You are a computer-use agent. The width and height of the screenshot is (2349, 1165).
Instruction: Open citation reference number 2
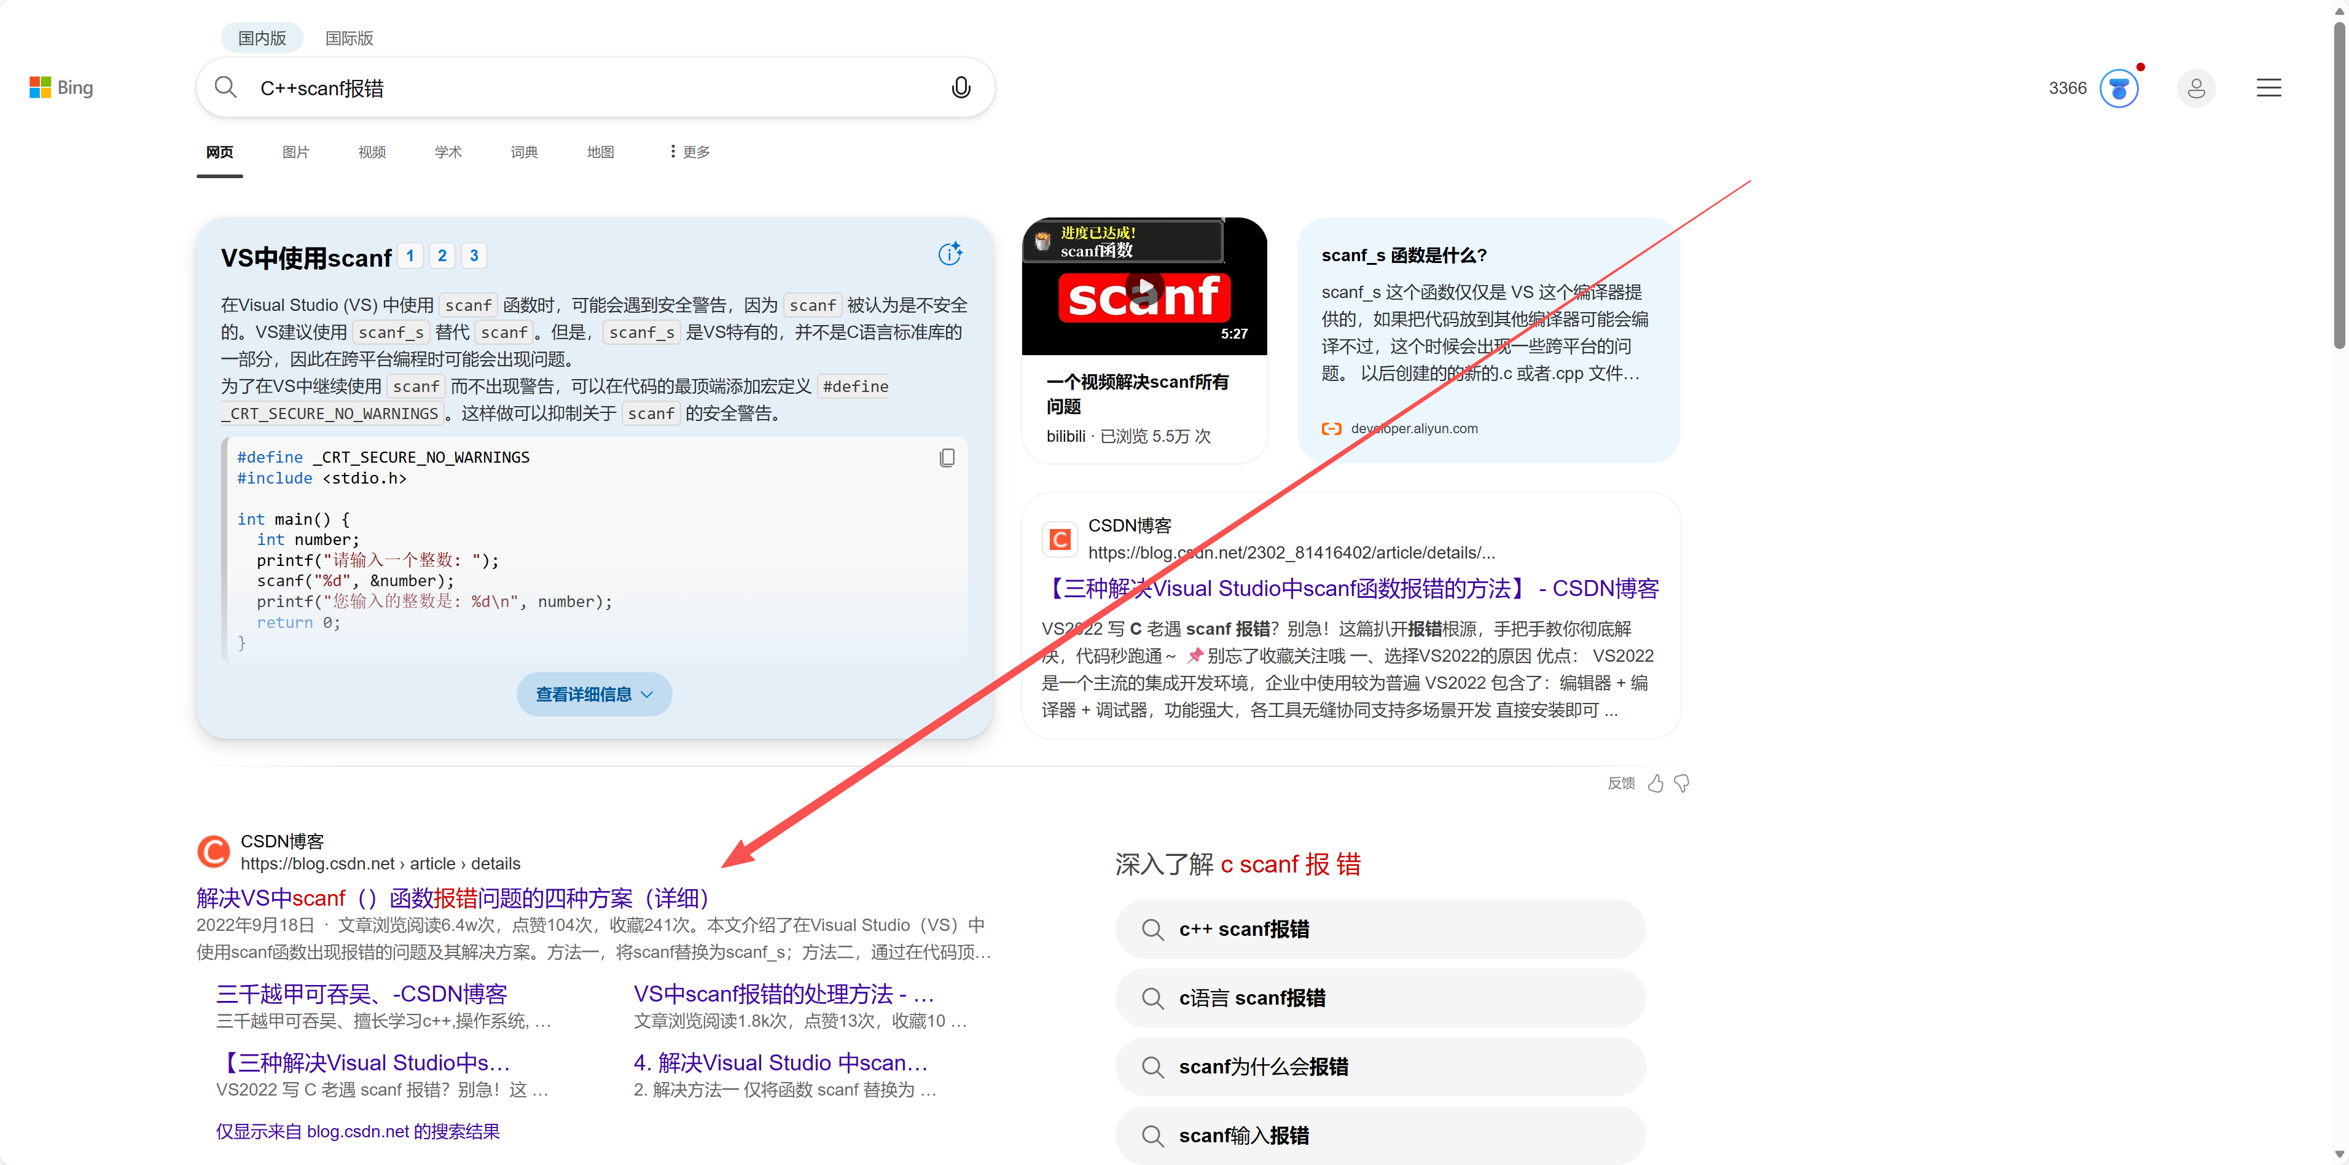coord(442,256)
